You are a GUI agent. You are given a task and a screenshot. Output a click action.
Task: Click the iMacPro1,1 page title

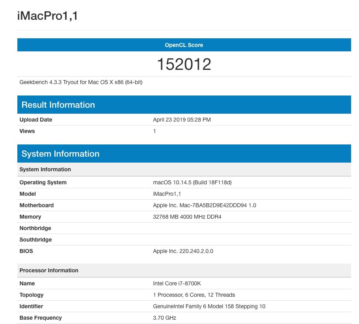click(47, 16)
